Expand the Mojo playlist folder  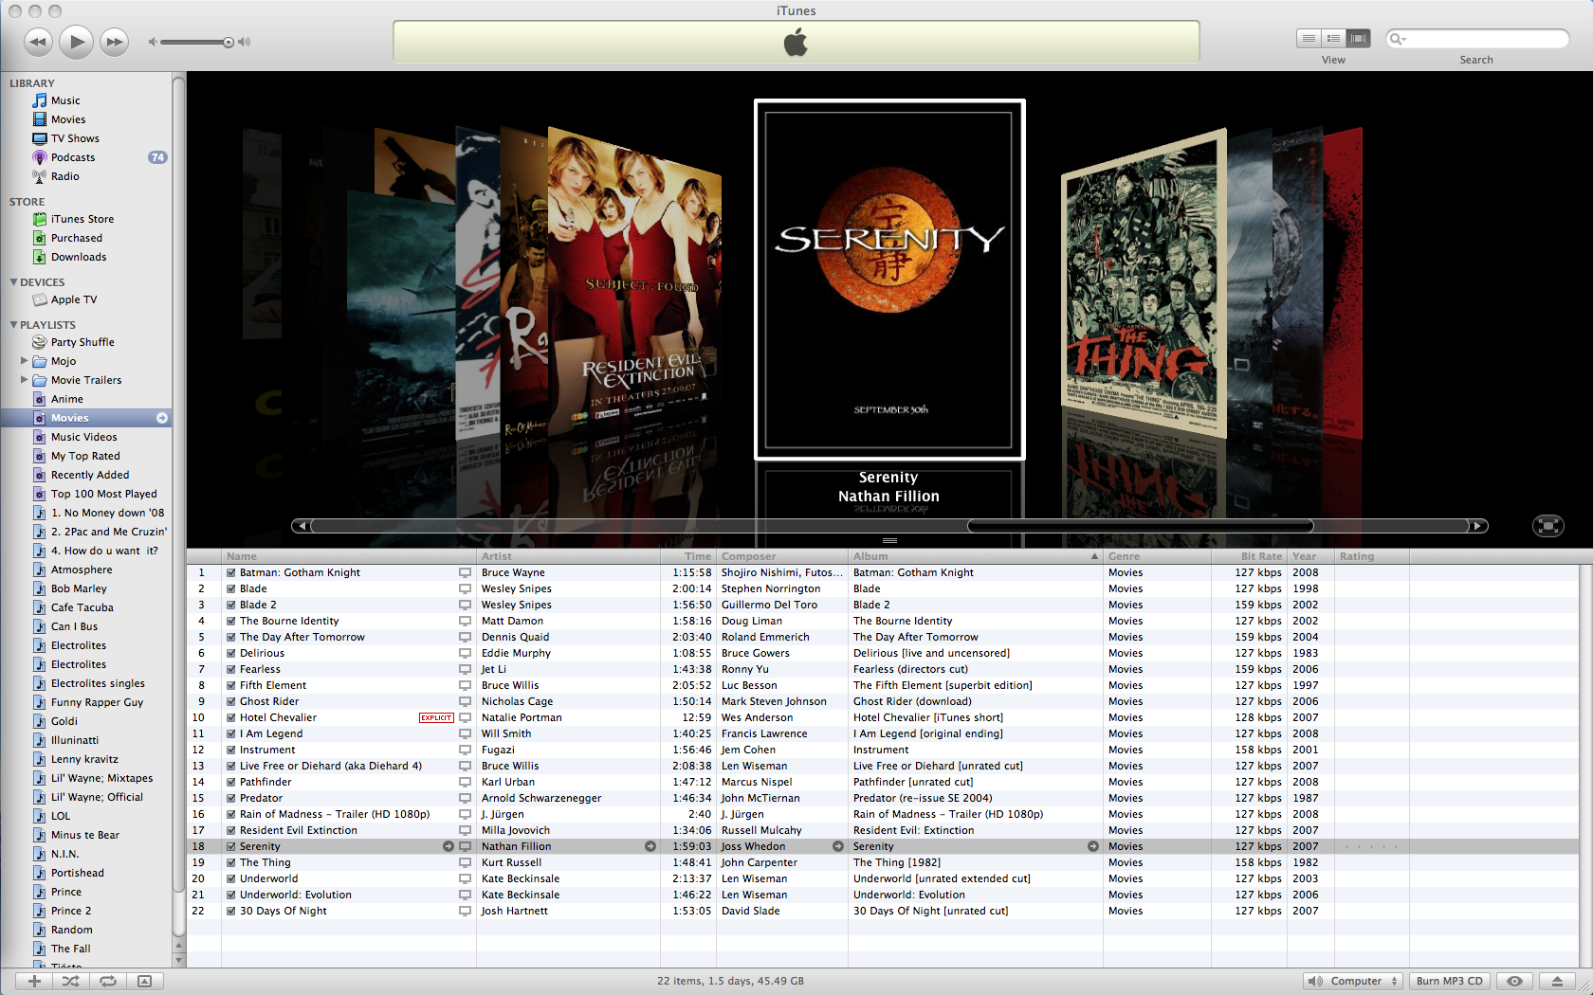pyautogui.click(x=25, y=361)
